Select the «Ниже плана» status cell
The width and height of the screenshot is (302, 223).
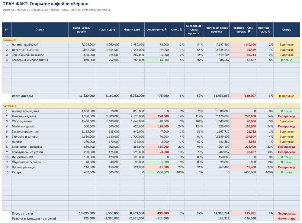(286, 218)
